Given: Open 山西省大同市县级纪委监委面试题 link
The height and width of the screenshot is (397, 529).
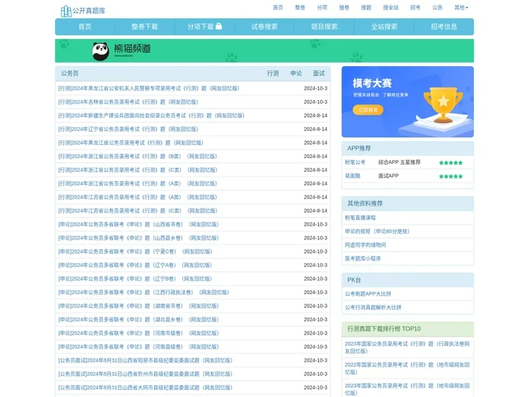Looking at the screenshot, I should [x=145, y=387].
